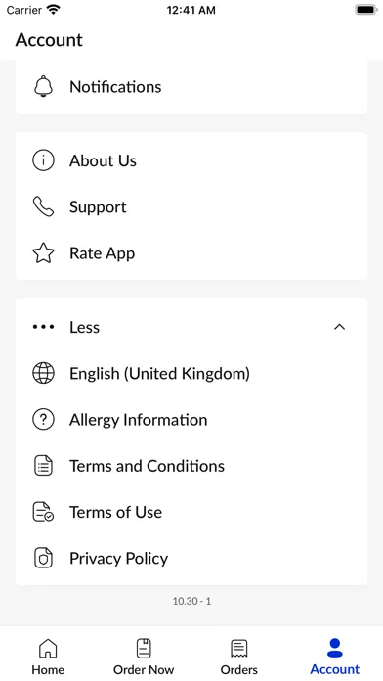383x681 pixels.
Task: Open the Orders tab
Action: pos(239,657)
